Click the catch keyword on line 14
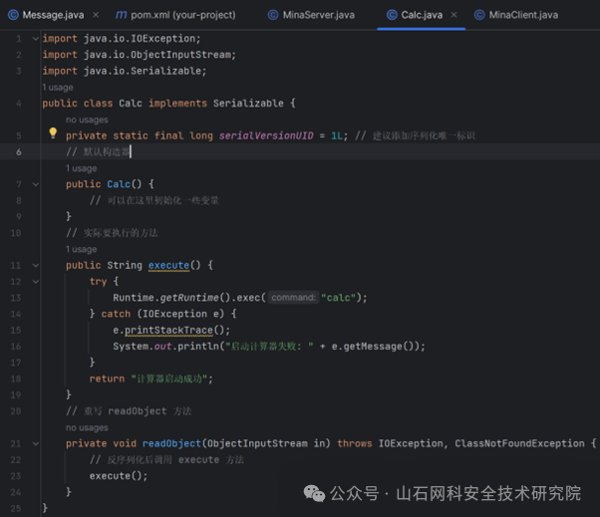 point(116,314)
